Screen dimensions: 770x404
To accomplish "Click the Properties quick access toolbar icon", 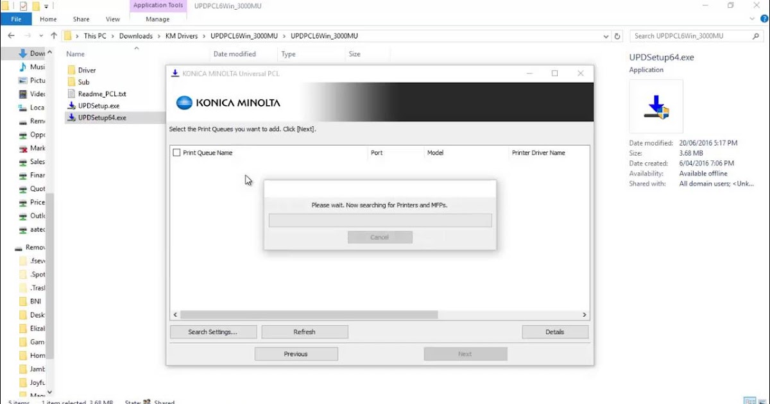I will [x=23, y=6].
